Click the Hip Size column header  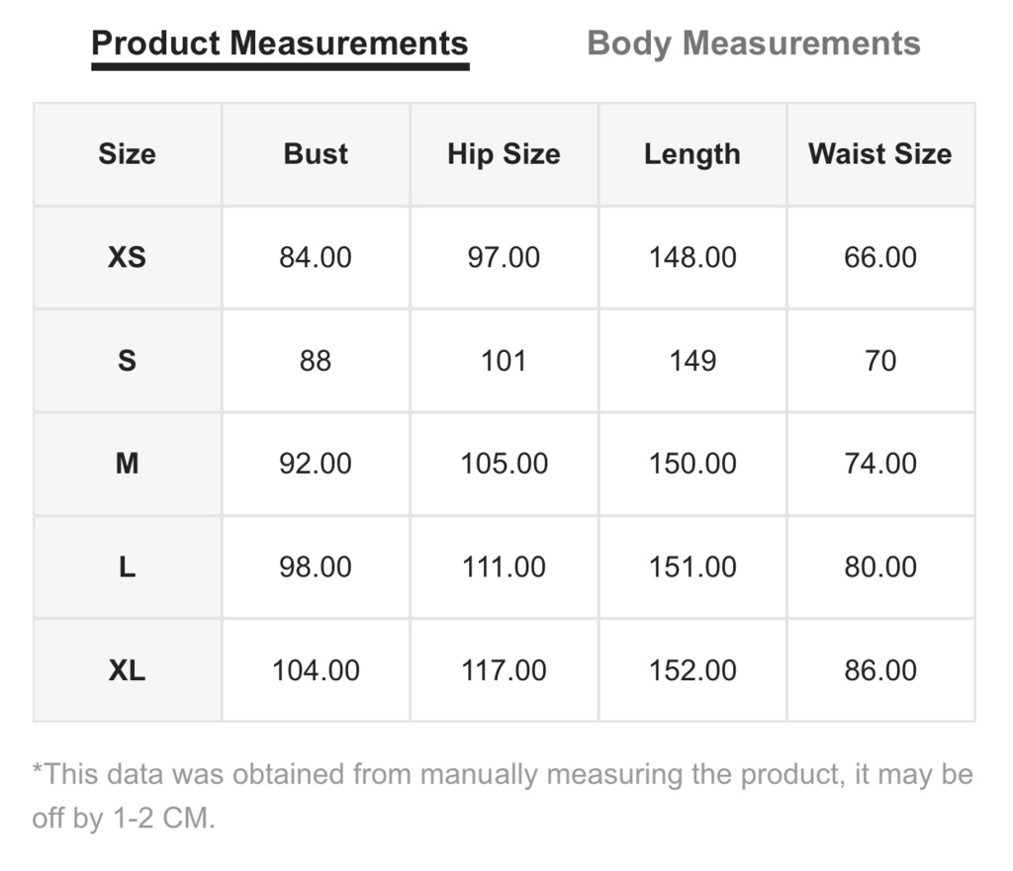[504, 154]
